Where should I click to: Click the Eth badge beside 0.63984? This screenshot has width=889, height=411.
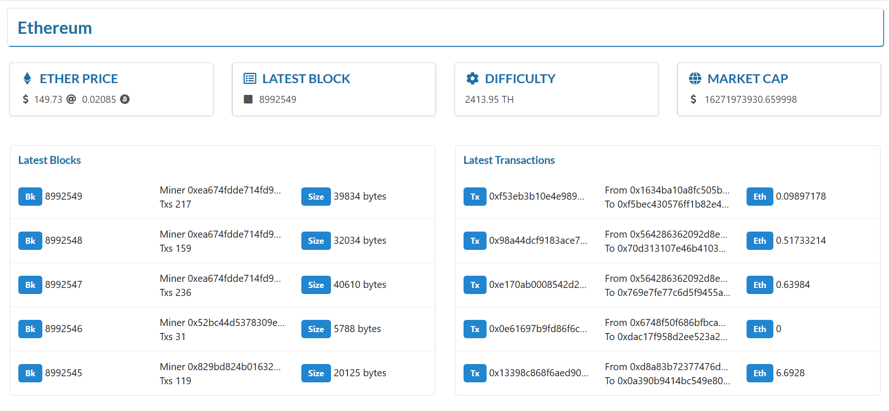pos(760,285)
